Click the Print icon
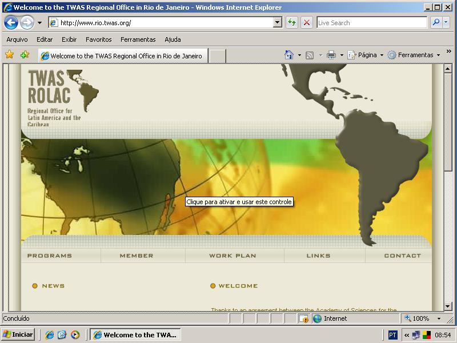The width and height of the screenshot is (457, 343). [x=331, y=55]
